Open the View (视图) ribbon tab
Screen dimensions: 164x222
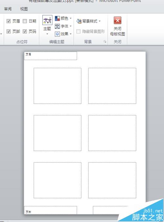pos(24,9)
